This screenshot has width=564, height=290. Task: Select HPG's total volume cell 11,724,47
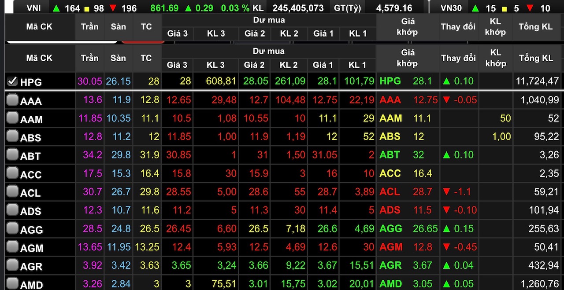coord(536,81)
